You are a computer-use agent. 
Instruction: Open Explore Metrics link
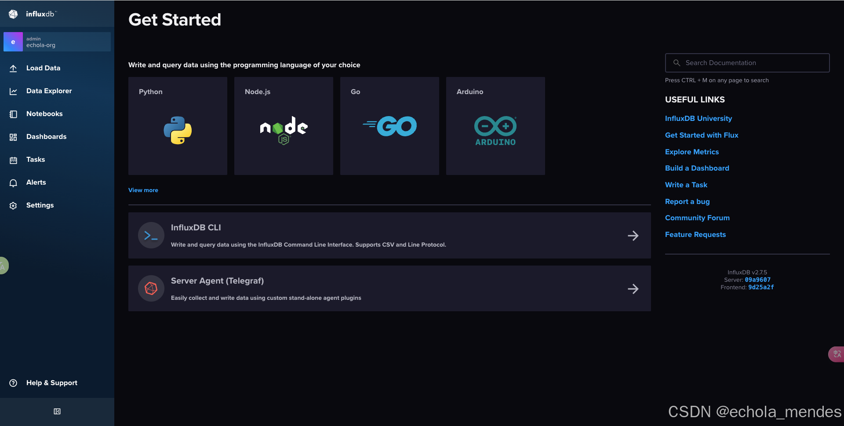[x=692, y=152]
